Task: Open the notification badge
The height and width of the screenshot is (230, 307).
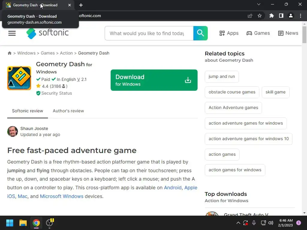Action: click(x=299, y=223)
